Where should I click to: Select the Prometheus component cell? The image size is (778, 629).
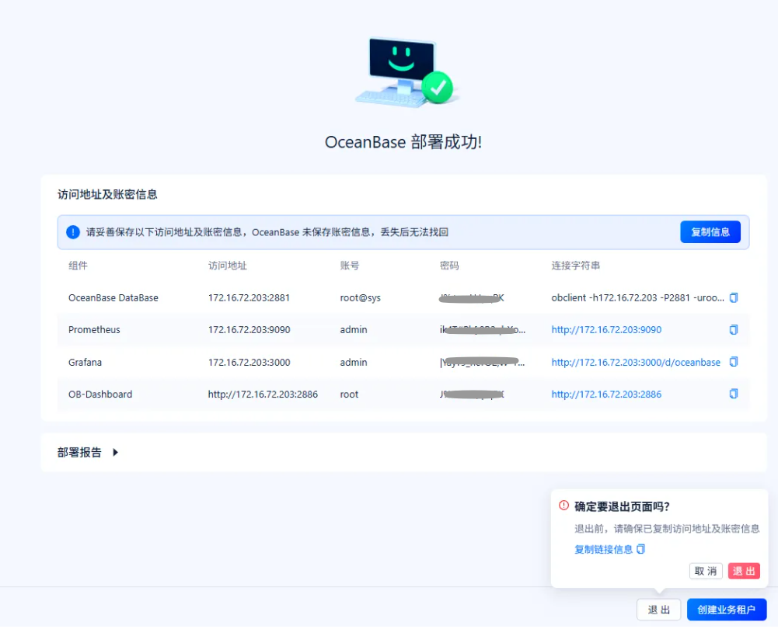pos(94,329)
